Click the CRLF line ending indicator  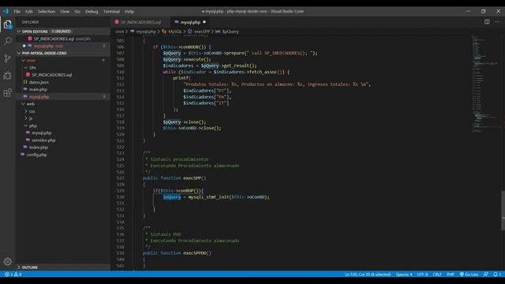click(x=437, y=275)
